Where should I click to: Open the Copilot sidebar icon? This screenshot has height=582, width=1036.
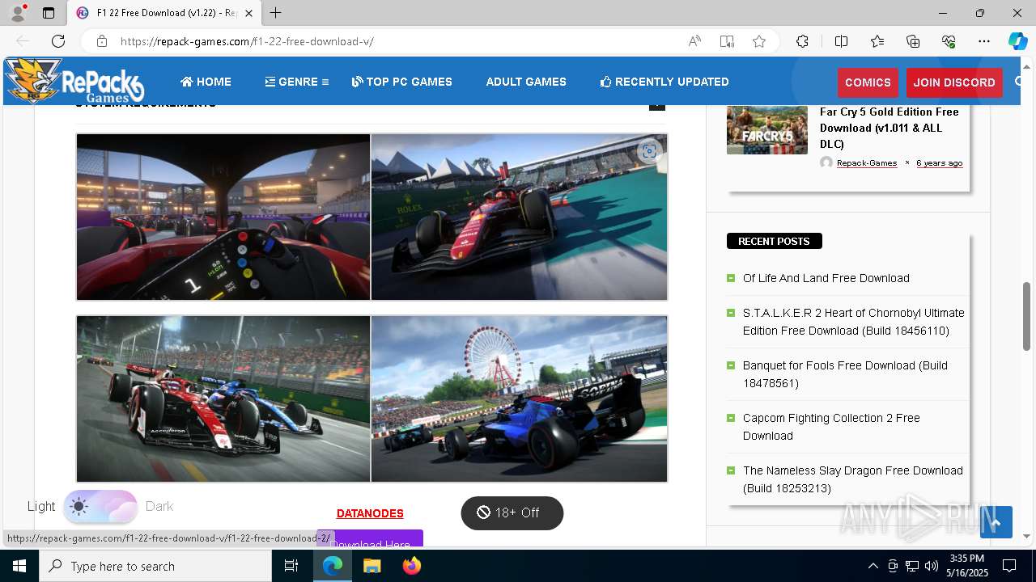pos(1017,41)
